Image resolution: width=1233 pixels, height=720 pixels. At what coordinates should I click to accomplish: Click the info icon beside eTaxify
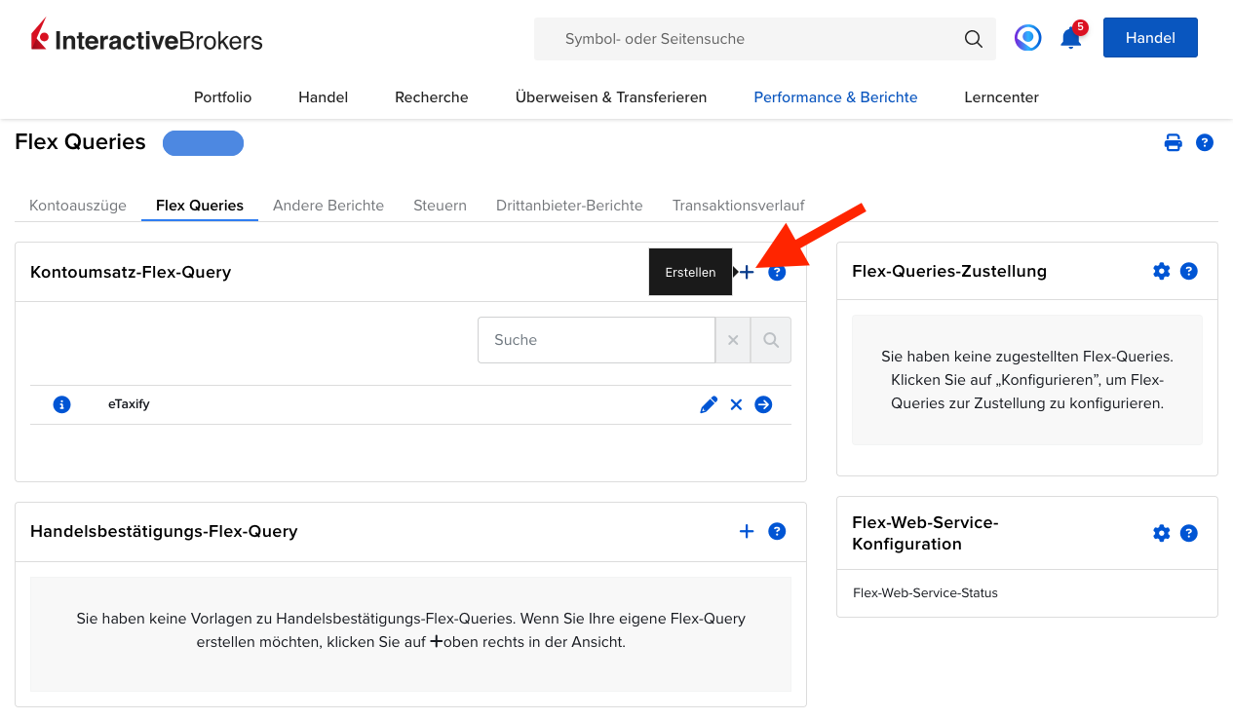pos(61,403)
